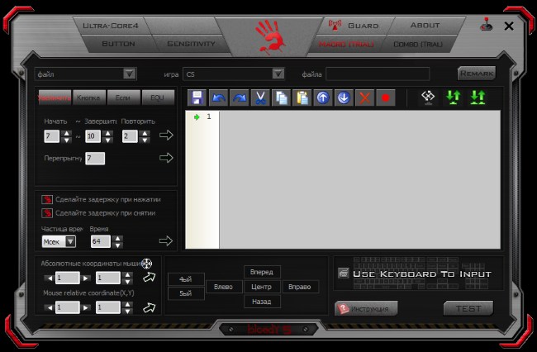The image size is (537, 352).
Task: Undo with the blue back-arrow icon
Action: click(218, 98)
